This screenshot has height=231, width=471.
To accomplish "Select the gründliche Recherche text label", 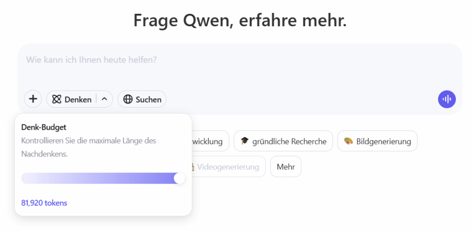I will pyautogui.click(x=289, y=141).
